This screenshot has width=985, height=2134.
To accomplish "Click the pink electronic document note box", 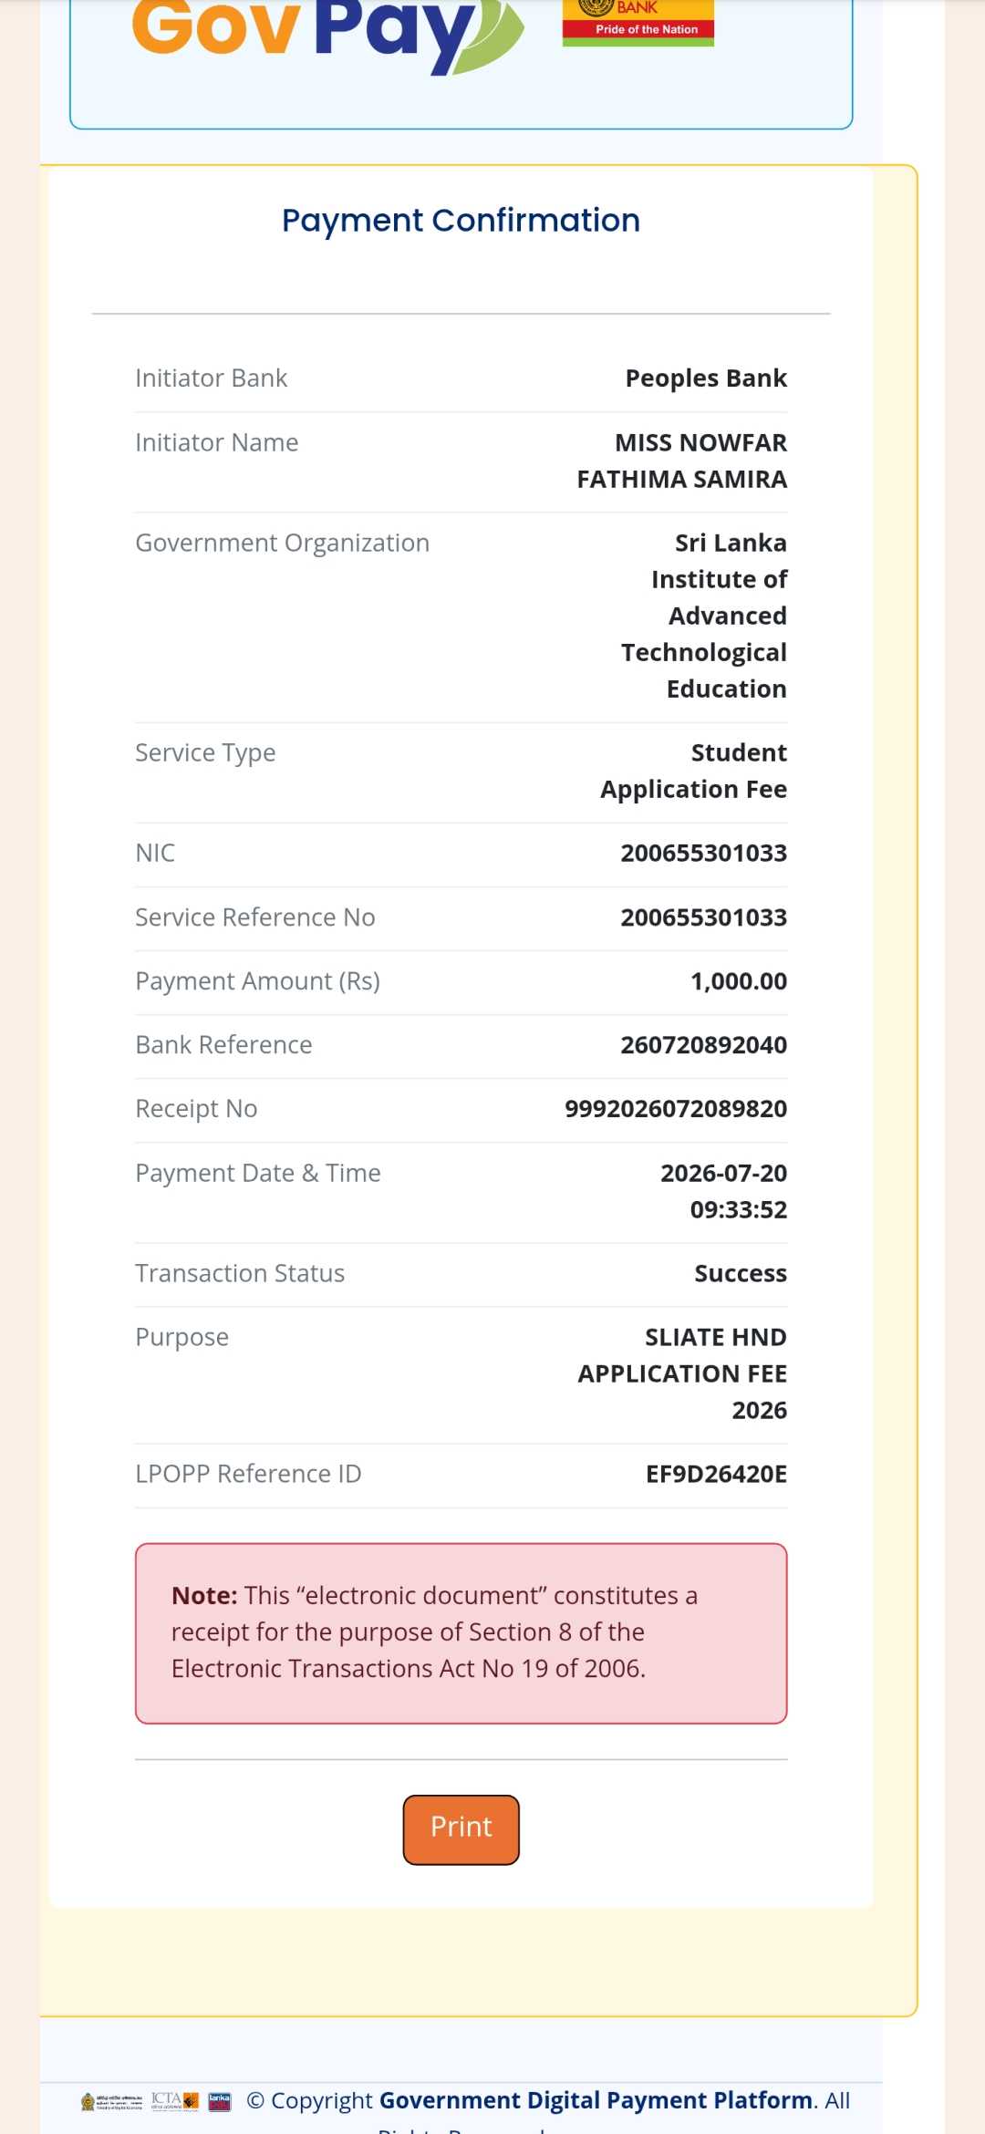I will click(x=461, y=1633).
